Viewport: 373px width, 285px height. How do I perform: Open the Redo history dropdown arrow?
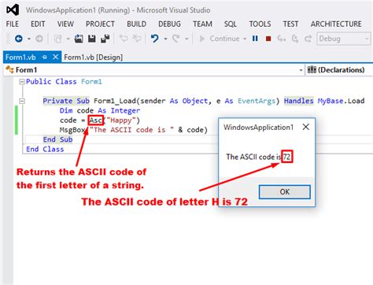pyautogui.click(x=186, y=39)
